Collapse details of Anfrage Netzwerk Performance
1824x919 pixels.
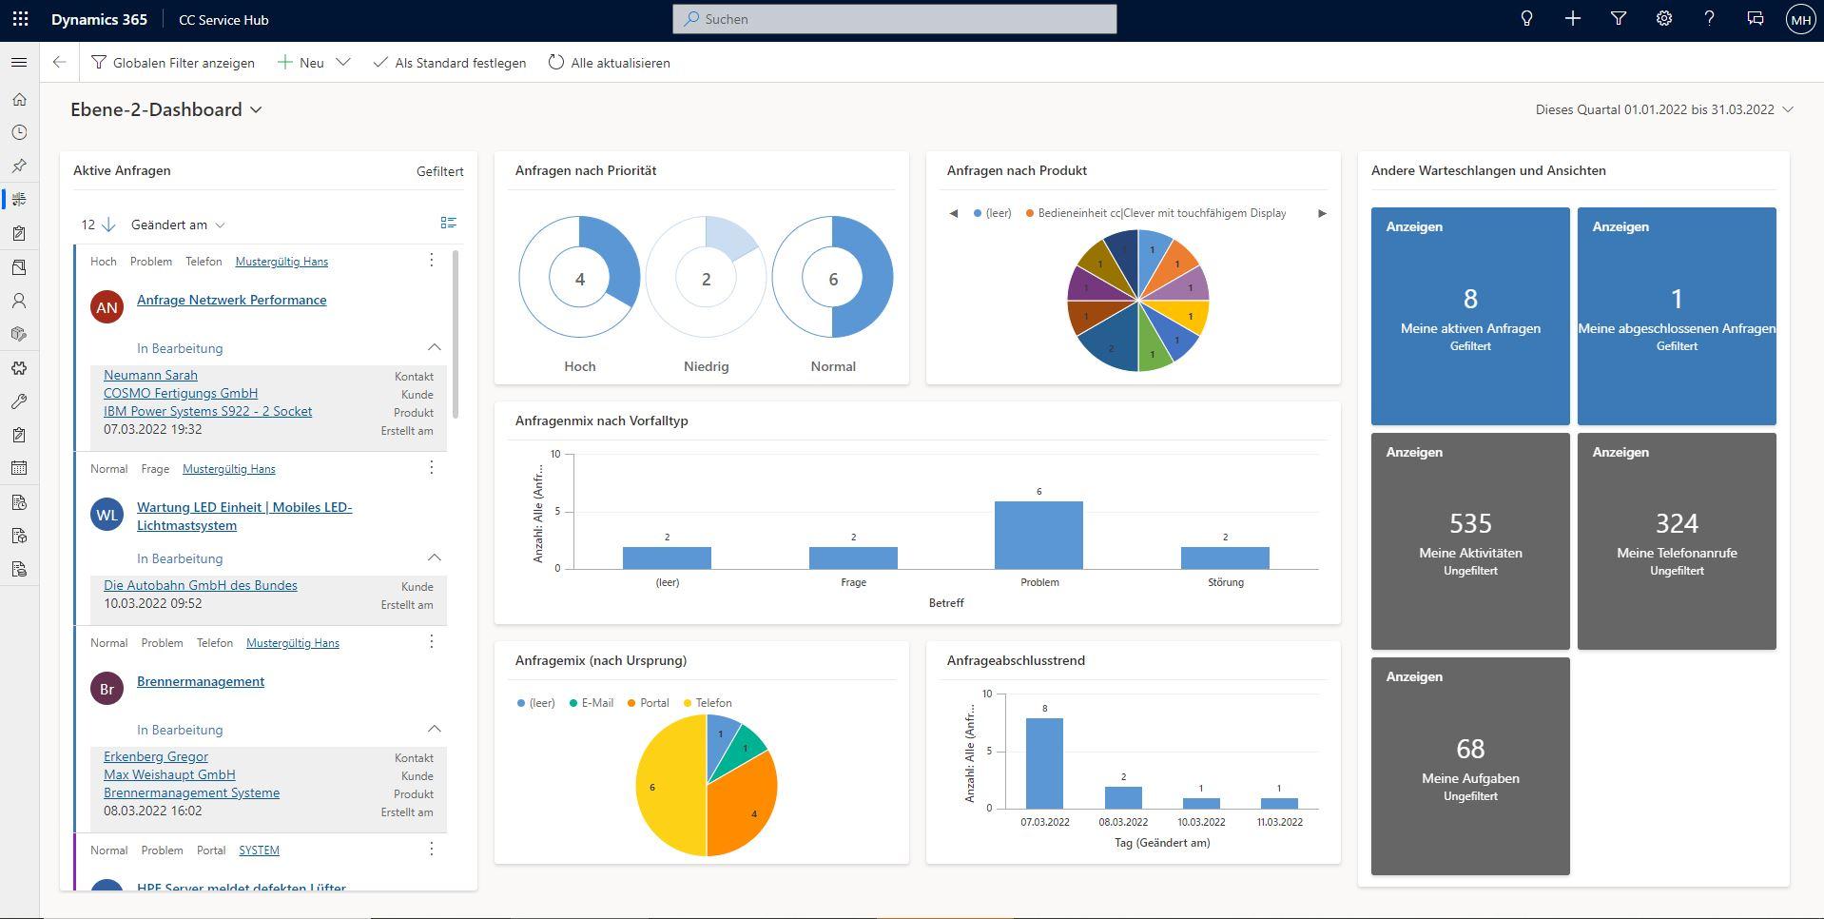[434, 347]
